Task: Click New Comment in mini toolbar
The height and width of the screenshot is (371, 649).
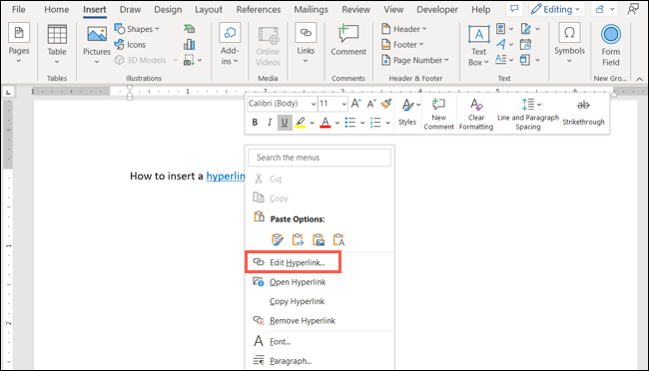Action: (438, 114)
